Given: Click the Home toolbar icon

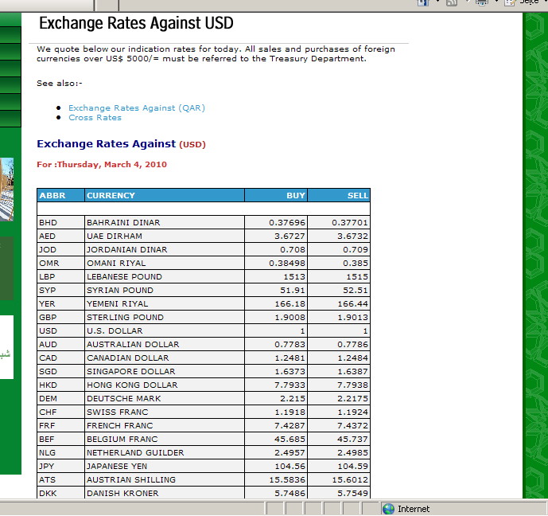Looking at the screenshot, I should (422, 2).
